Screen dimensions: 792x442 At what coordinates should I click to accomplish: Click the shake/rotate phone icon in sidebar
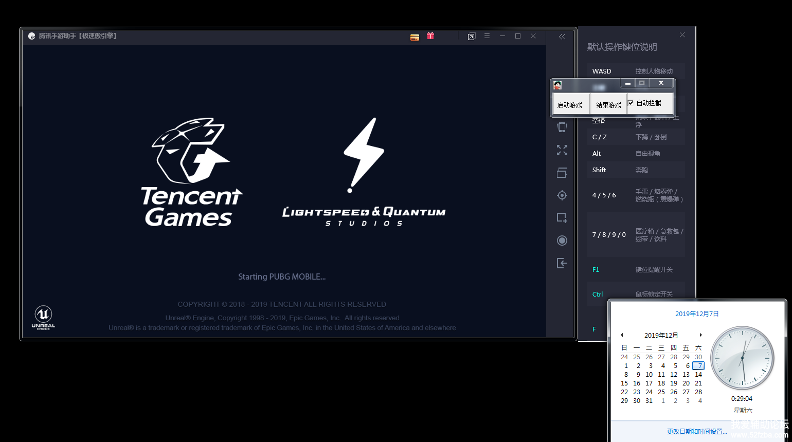click(562, 127)
